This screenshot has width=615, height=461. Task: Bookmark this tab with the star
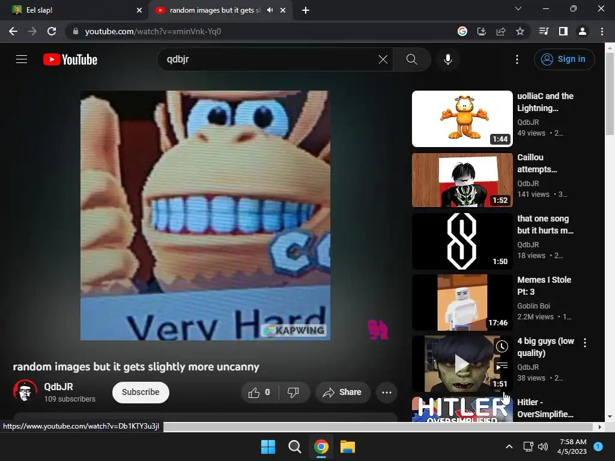(520, 31)
